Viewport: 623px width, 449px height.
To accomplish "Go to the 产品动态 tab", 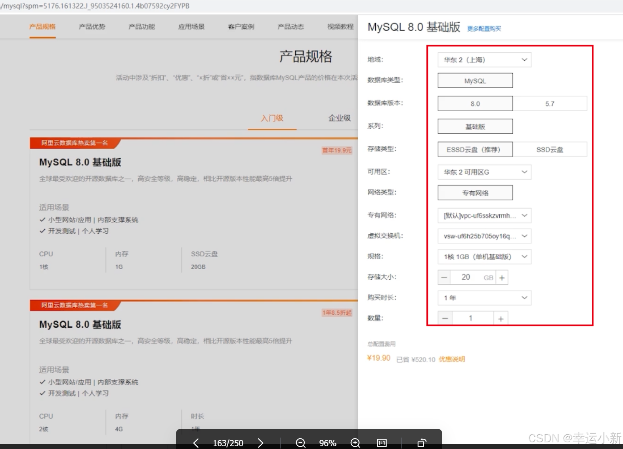I will point(291,27).
